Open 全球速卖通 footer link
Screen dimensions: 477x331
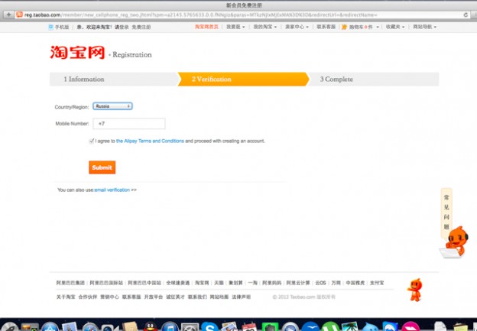(178, 283)
